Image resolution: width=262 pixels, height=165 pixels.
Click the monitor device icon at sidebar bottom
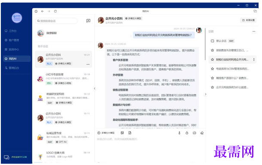click(6, 157)
